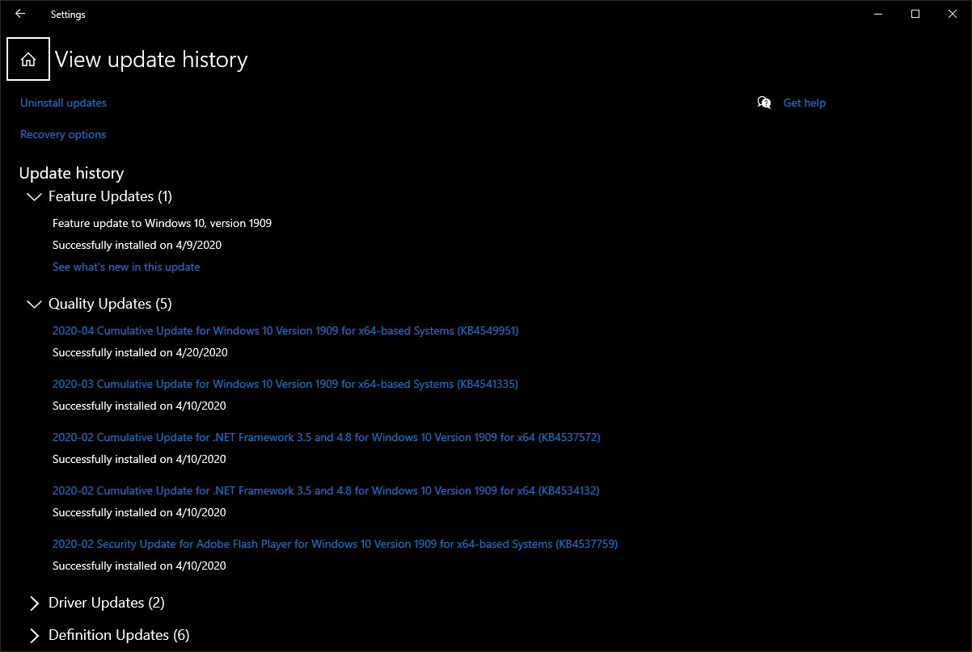972x652 pixels.
Task: Close the Settings window
Action: [x=953, y=14]
